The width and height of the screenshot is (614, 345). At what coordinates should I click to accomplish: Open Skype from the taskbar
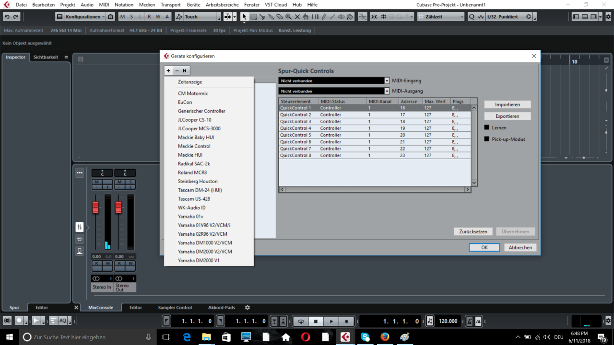(365, 337)
